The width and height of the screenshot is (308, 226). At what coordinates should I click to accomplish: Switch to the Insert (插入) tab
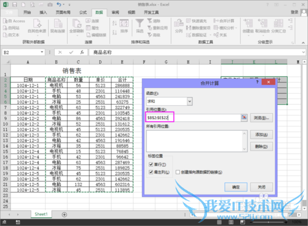[x=43, y=12]
